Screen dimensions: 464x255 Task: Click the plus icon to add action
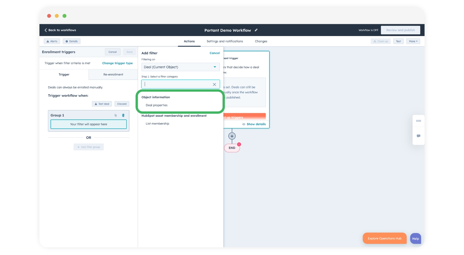tap(232, 136)
